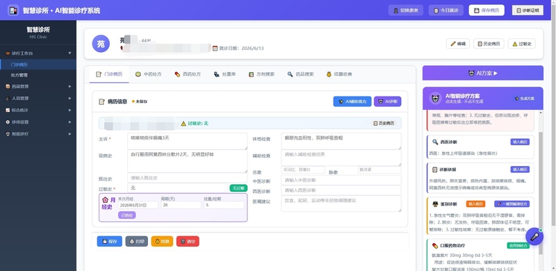Image resolution: width=556 pixels, height=271 pixels.
Task: Click the 主诉 text field
Action: (x=187, y=141)
